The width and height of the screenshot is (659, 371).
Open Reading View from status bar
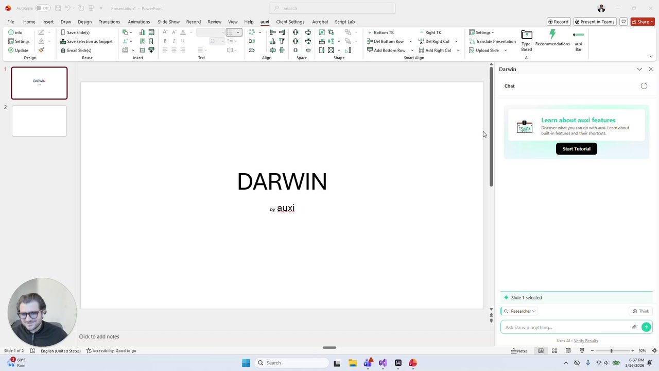point(568,351)
